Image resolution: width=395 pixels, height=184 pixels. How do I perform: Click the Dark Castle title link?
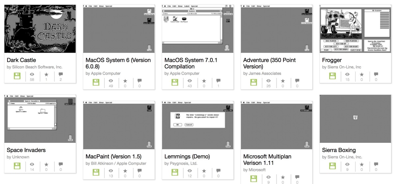tap(21, 60)
